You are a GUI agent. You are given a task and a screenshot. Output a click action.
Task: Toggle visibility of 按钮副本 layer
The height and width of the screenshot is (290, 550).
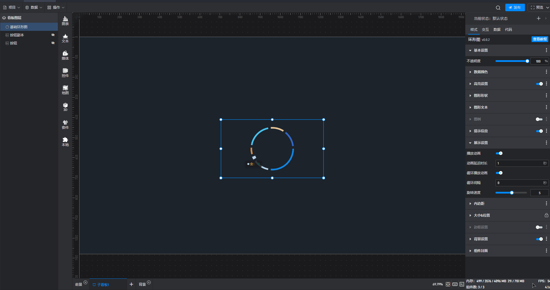click(53, 35)
